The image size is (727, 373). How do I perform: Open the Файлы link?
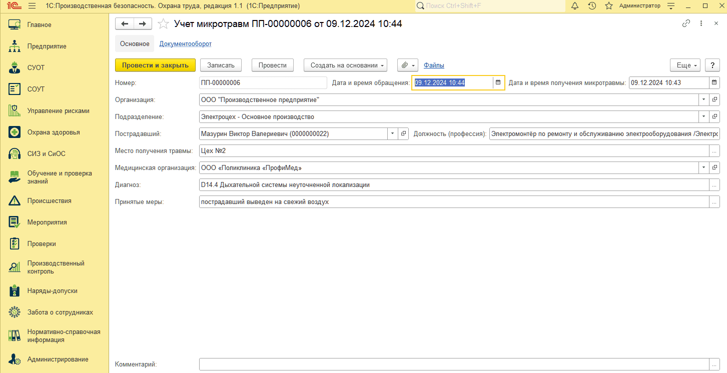click(x=434, y=65)
